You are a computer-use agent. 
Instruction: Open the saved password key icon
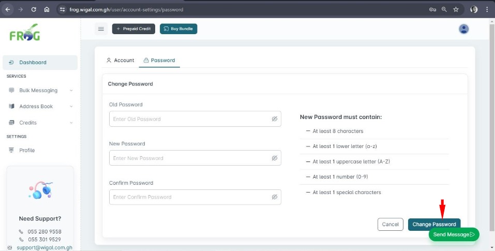[x=432, y=9]
